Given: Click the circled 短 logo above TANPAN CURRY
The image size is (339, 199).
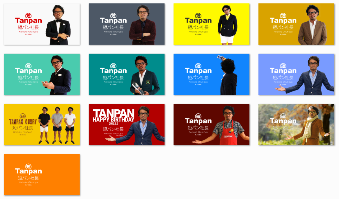Looking at the screenshot, I should pyautogui.click(x=23, y=116).
